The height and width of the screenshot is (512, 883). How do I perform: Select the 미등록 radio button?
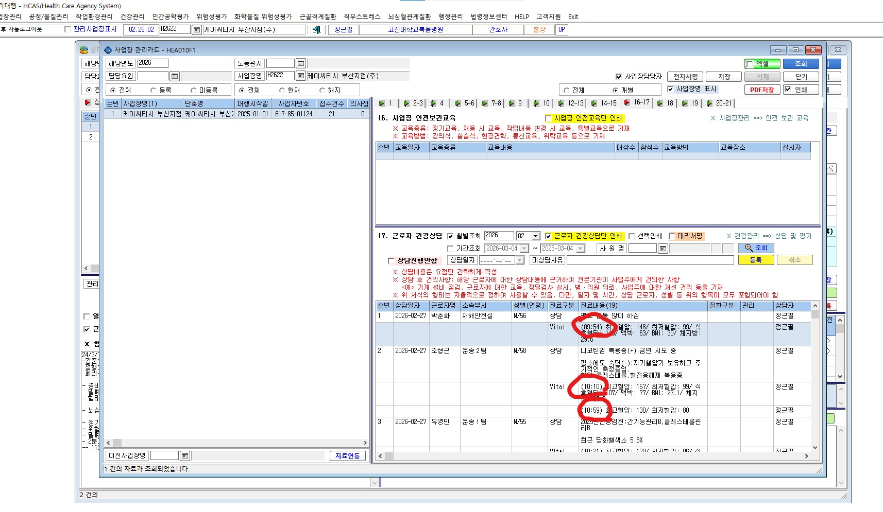[193, 90]
